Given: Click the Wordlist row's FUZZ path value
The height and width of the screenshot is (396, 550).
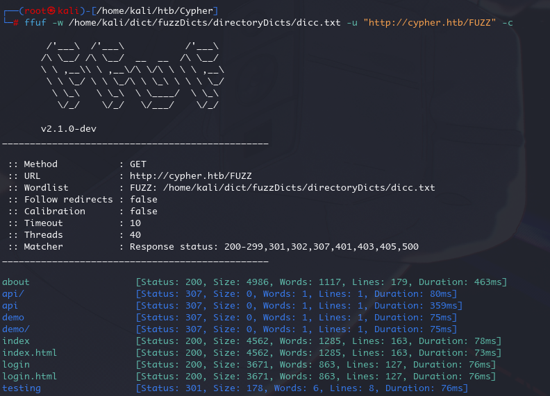Looking at the screenshot, I should tap(283, 188).
